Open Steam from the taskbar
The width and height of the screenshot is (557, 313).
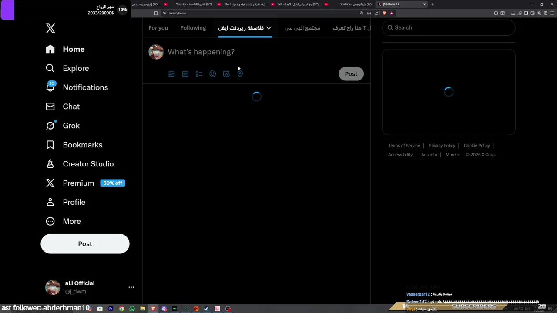coord(206,309)
